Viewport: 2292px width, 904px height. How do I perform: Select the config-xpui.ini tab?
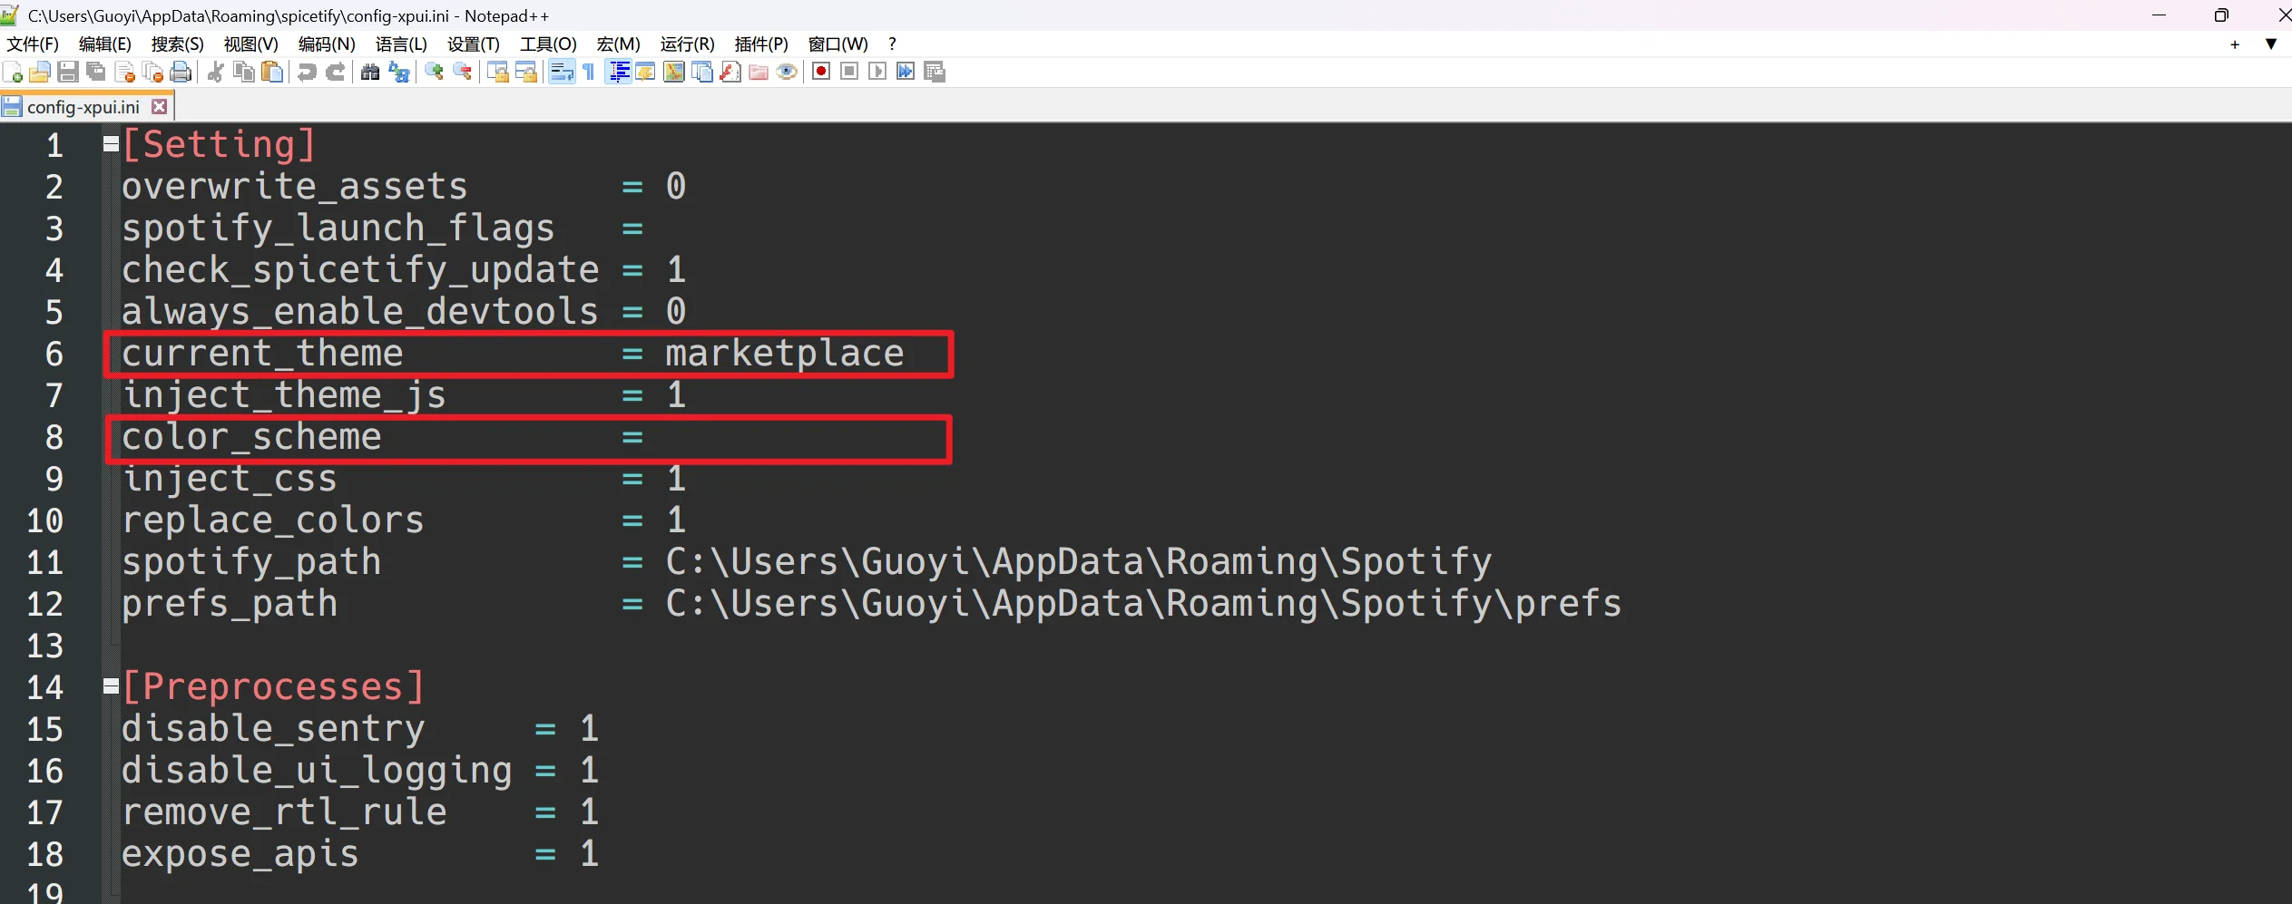point(83,107)
